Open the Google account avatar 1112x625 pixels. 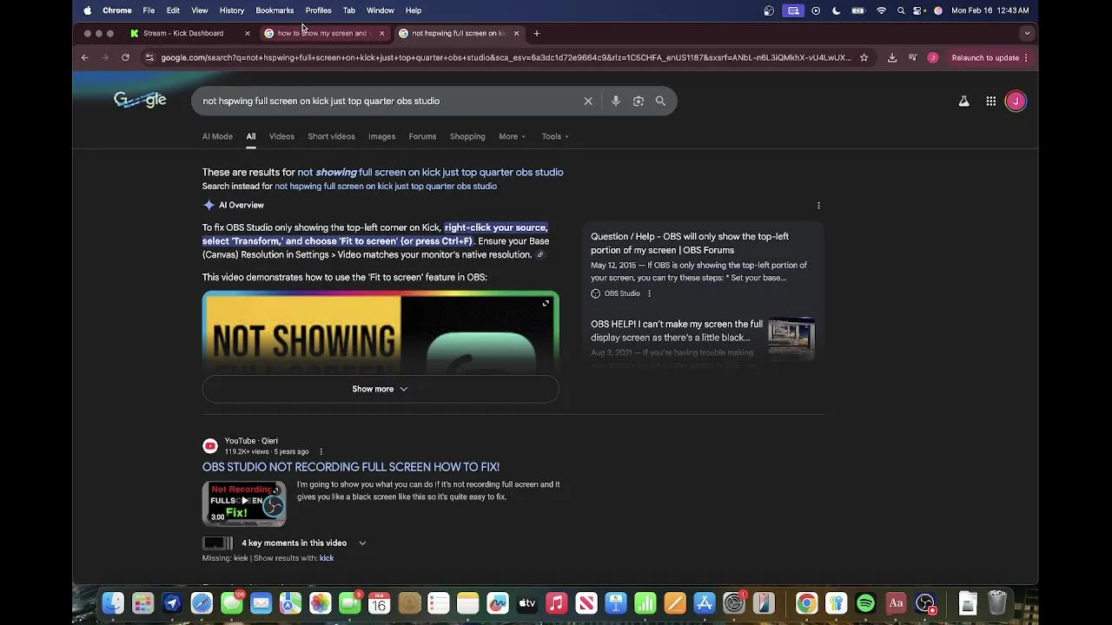[x=1016, y=101]
